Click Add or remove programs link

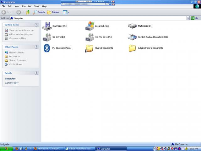tap(21, 34)
